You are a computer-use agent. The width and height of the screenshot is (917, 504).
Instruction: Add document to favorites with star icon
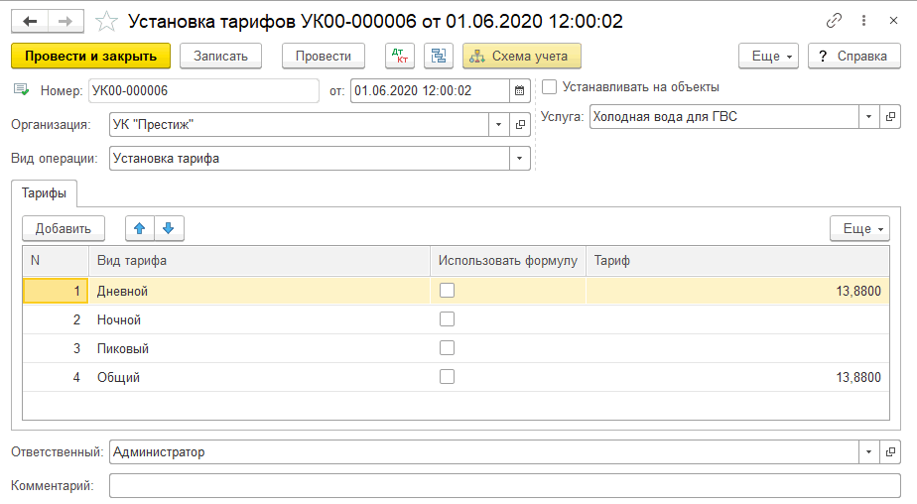pos(107,21)
